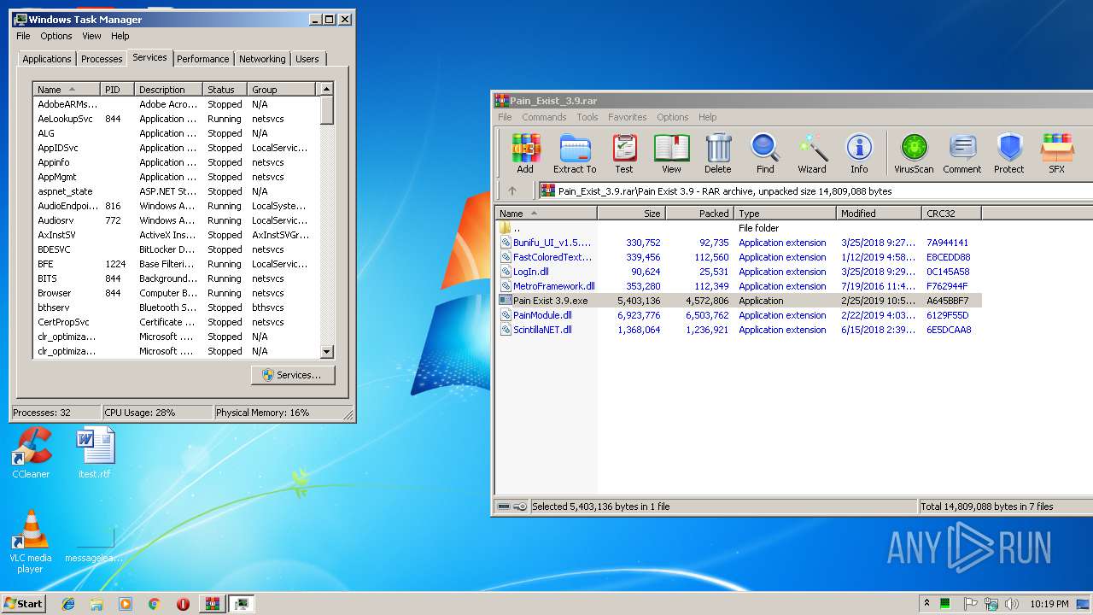Select VLC media player desktop icon

(31, 542)
